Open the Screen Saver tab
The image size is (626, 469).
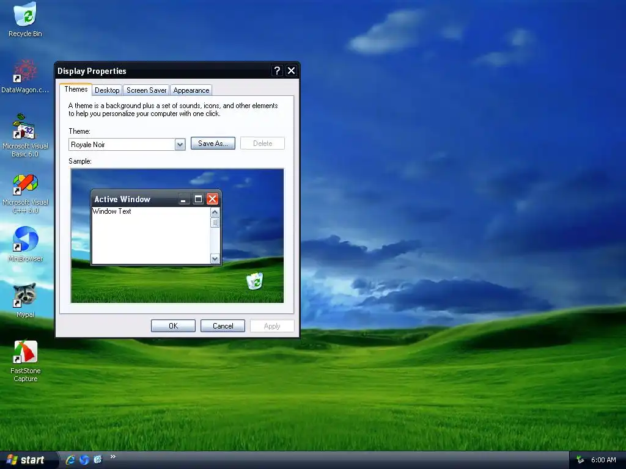point(147,90)
